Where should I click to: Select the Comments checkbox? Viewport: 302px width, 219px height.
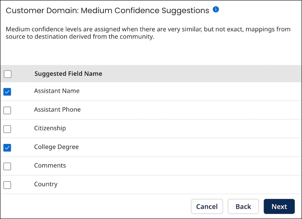(7, 166)
